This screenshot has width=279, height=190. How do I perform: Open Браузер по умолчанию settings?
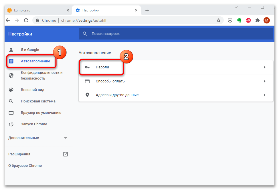[41, 113]
